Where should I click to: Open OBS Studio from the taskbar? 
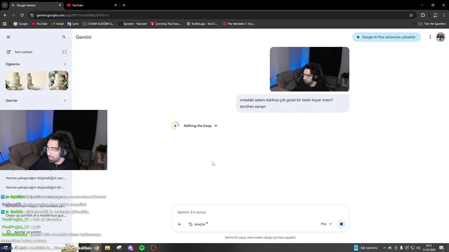click(x=153, y=248)
